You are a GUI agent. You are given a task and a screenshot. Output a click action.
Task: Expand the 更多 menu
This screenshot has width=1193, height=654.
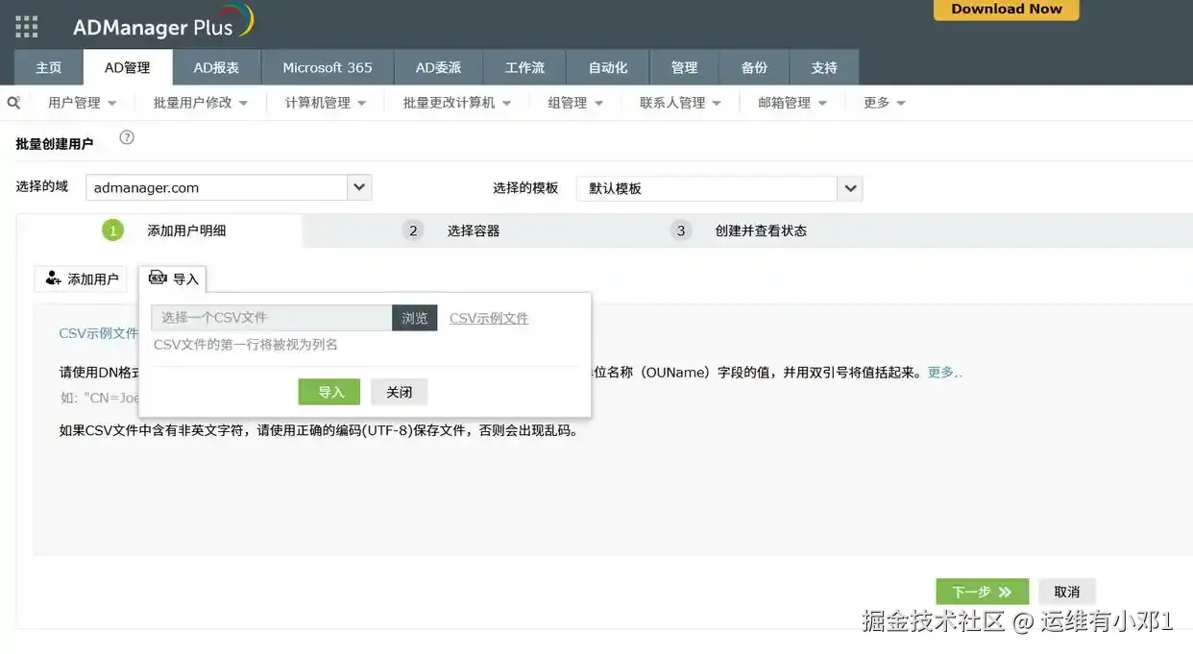click(x=885, y=103)
